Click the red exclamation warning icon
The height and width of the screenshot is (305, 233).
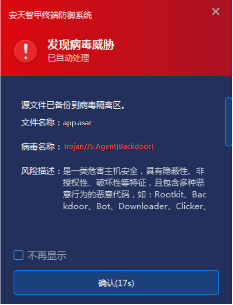[x=25, y=51]
